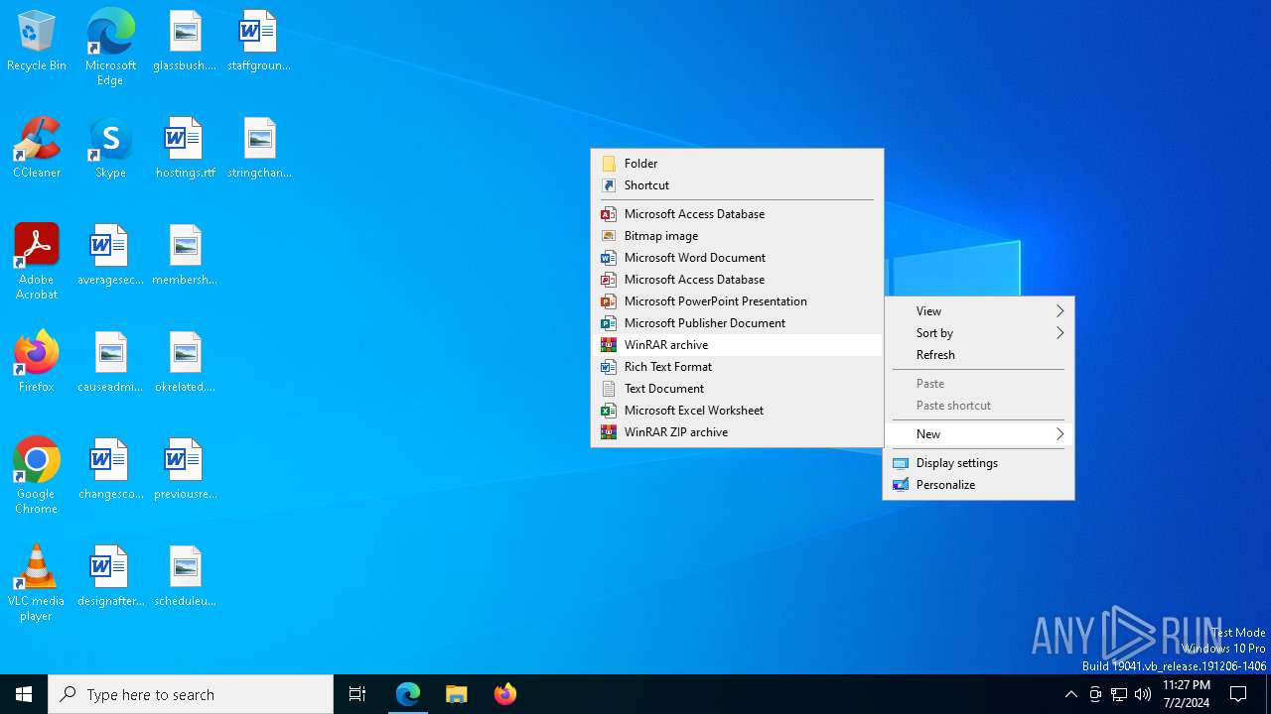Create a new Microsoft Word Document
Viewport: 1271px width, 714px height.
[x=737, y=258]
